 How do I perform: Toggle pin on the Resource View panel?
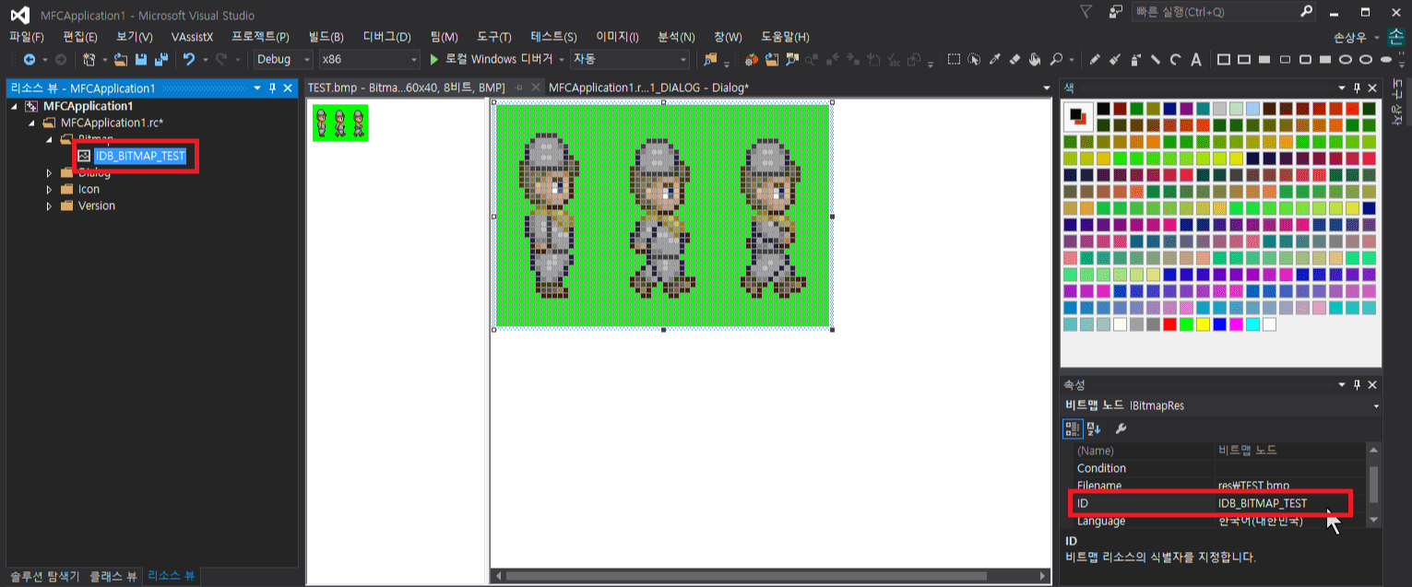click(272, 88)
